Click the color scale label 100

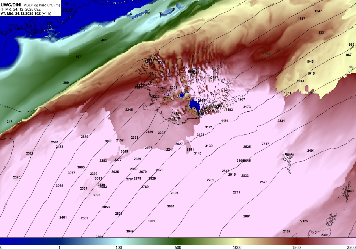coord(119,247)
